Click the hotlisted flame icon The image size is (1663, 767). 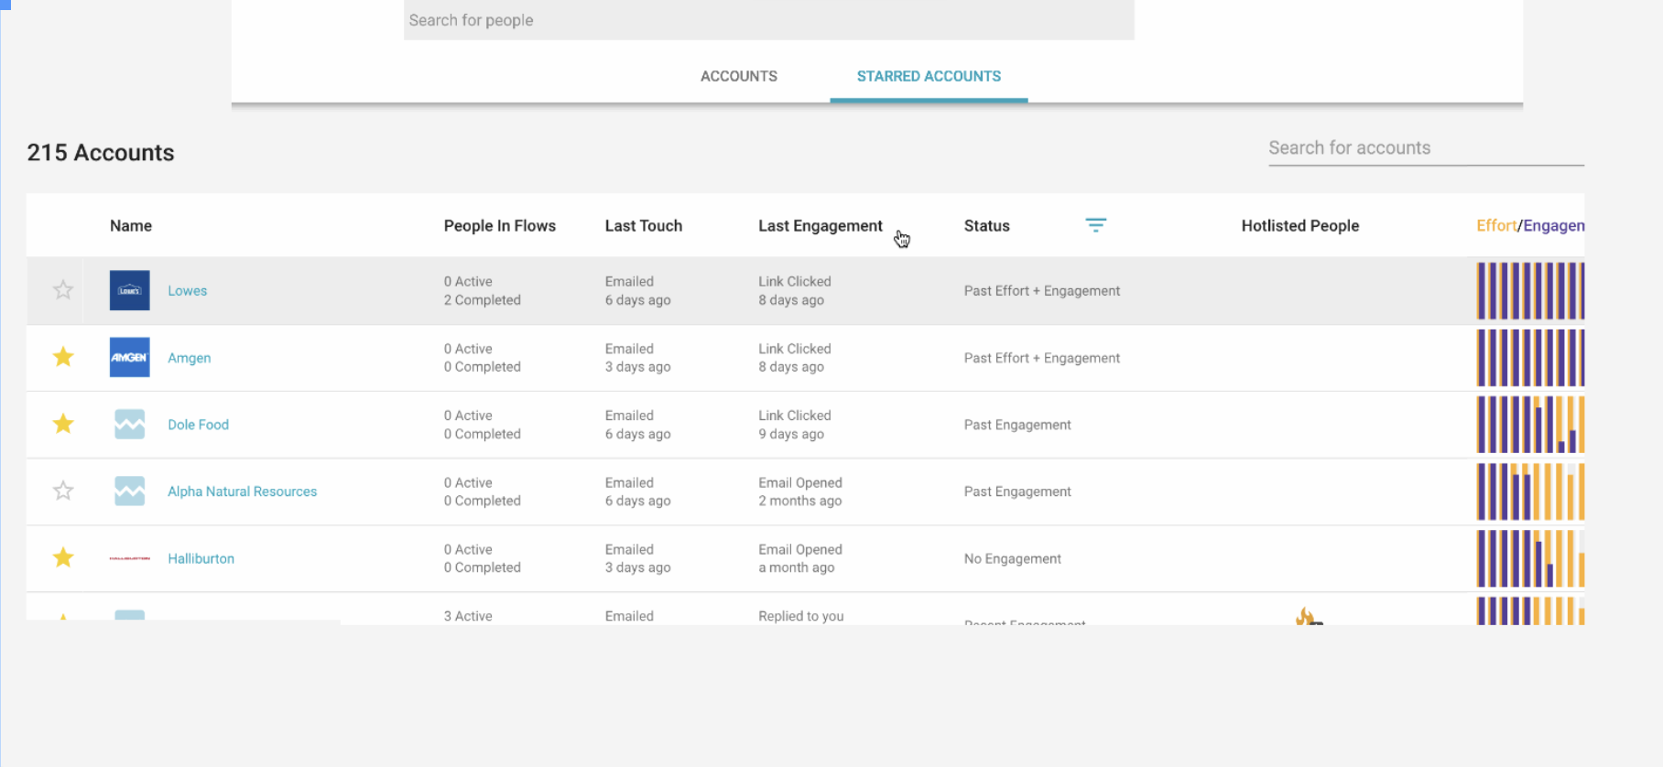(x=1306, y=617)
